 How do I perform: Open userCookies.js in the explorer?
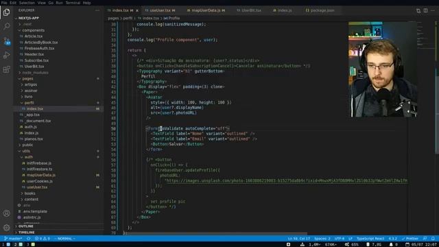(x=40, y=181)
